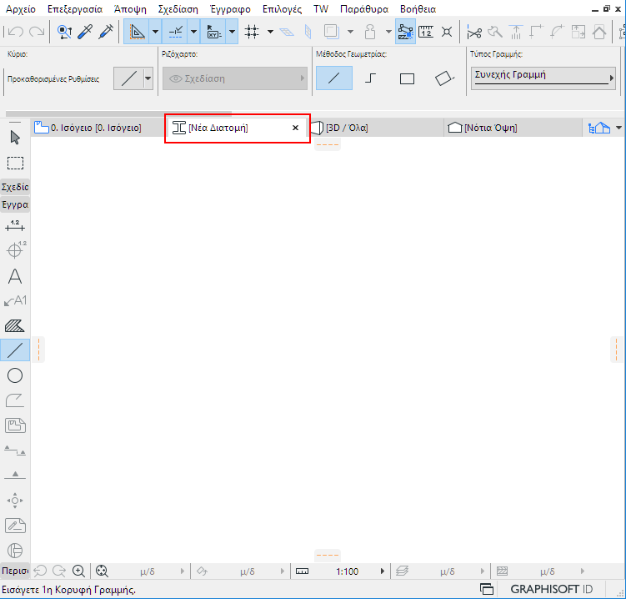Image resolution: width=626 pixels, height=599 pixels.
Task: Pick up parameters with the eyedropper
Action: click(x=85, y=32)
